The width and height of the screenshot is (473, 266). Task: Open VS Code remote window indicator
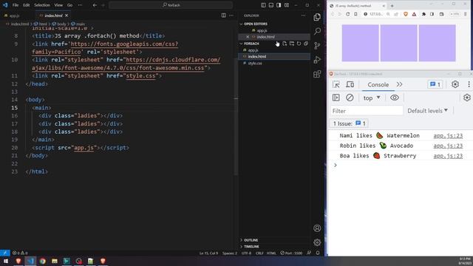5,253
